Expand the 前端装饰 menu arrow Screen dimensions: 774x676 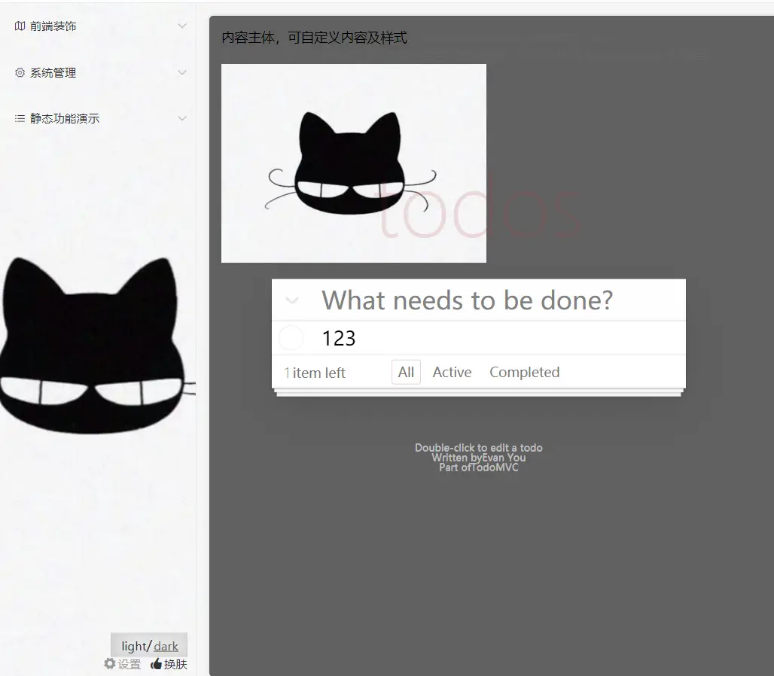coord(182,26)
